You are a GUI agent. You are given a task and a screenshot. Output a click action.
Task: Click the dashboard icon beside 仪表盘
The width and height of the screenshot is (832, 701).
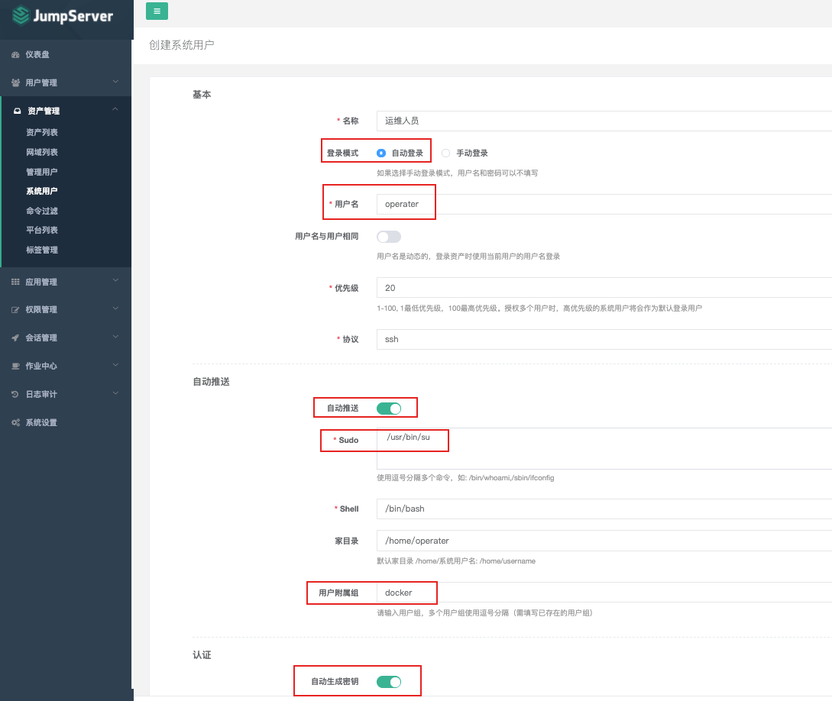pos(15,55)
